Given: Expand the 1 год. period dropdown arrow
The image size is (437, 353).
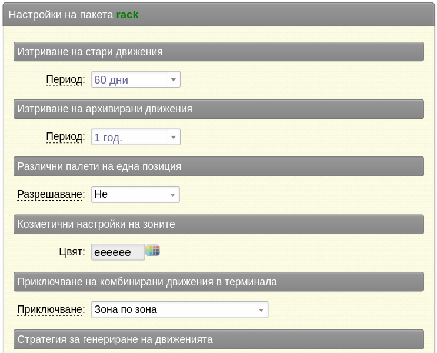Looking at the screenshot, I should coord(174,137).
